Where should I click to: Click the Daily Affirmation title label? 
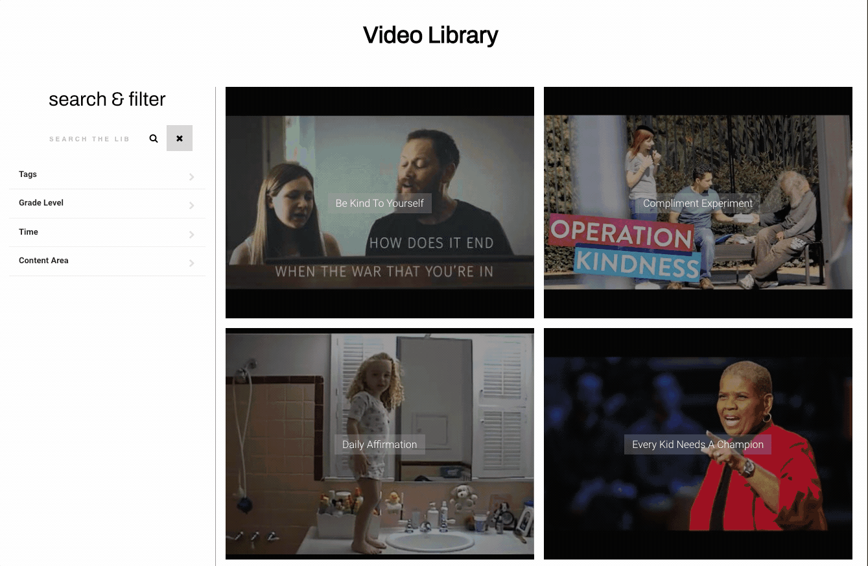point(379,444)
